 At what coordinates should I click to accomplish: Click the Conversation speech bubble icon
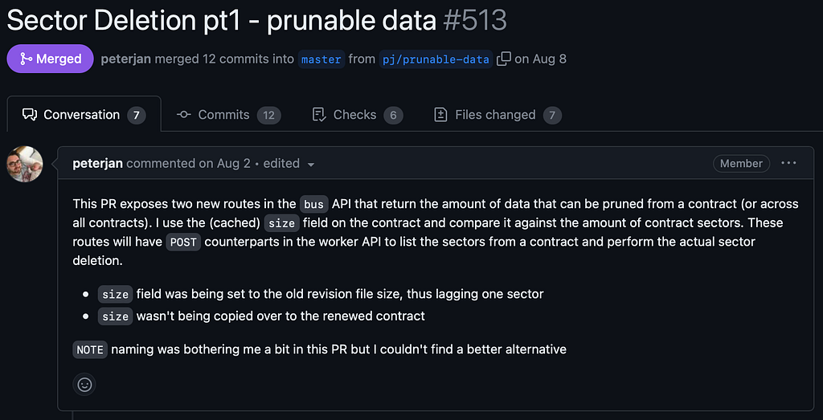pos(30,114)
